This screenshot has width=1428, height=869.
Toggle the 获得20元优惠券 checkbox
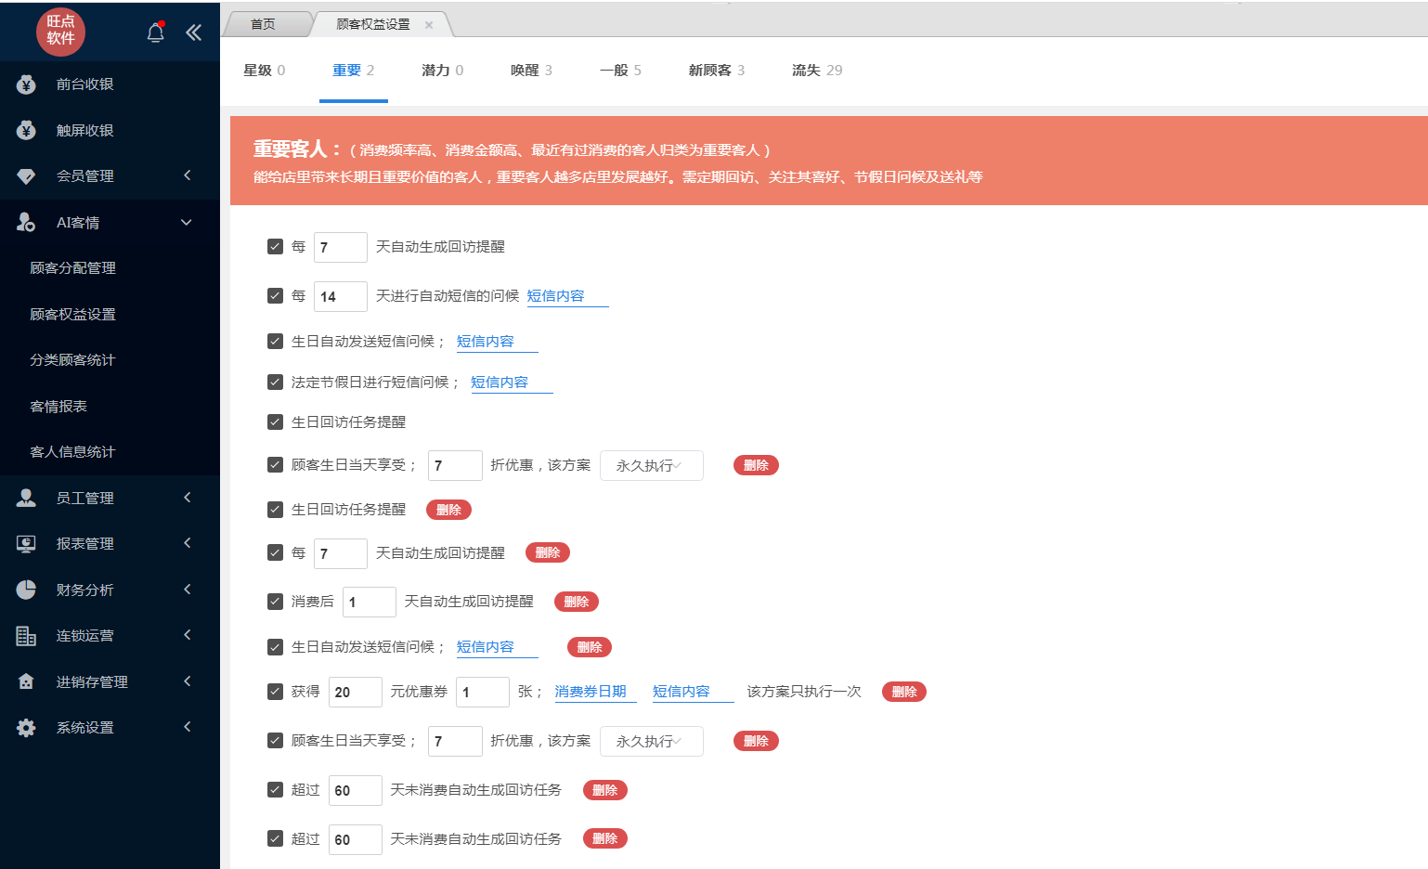(275, 691)
